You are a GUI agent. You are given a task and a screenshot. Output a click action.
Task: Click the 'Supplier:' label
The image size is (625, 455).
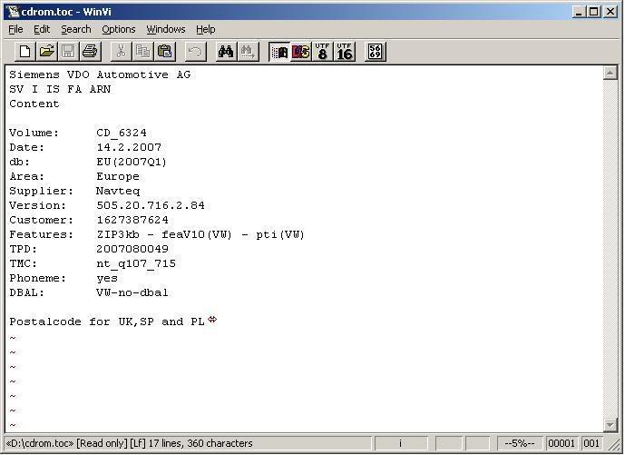42,192
